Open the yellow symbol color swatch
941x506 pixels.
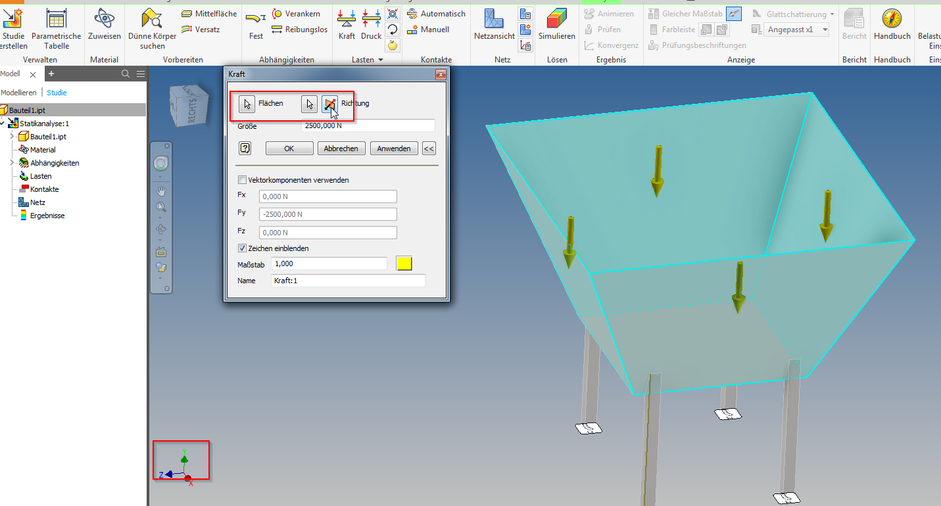[x=404, y=263]
